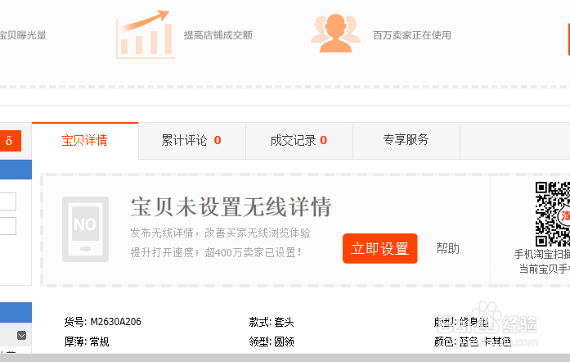
Task: Click the 手机淘宝 QR code
Action: [553, 214]
